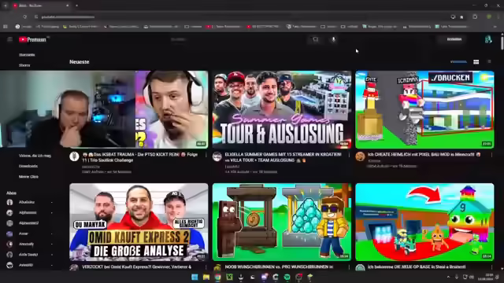Viewport: 504px width, 283px height.
Task: Open three-dot menu of CHEATE HEIMLICH video
Action: coord(491,155)
